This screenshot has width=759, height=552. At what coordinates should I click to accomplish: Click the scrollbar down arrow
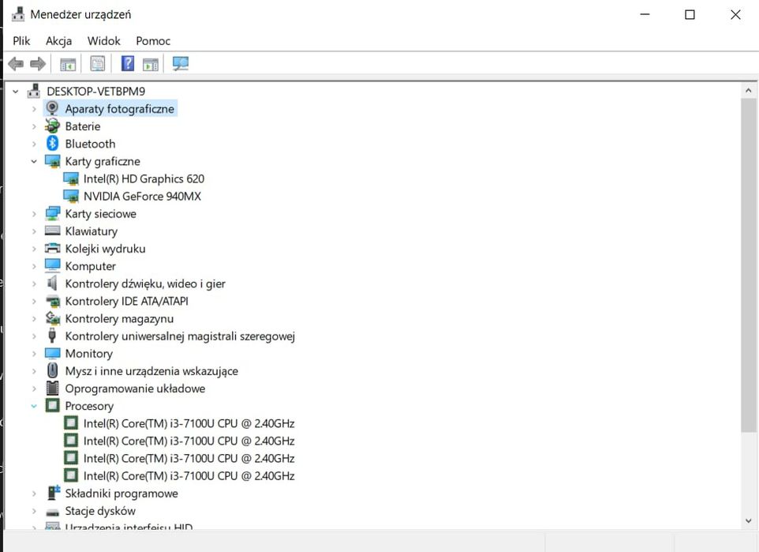[x=748, y=521]
